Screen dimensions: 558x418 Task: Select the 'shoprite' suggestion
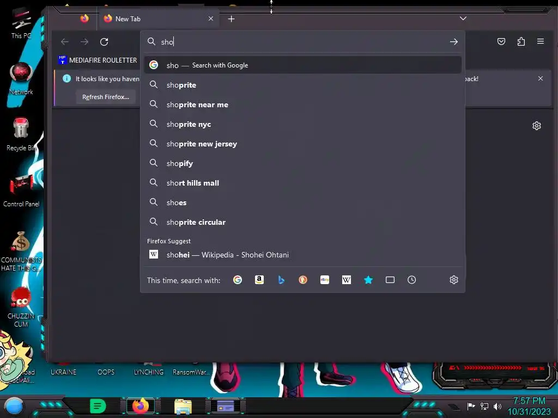click(303, 85)
